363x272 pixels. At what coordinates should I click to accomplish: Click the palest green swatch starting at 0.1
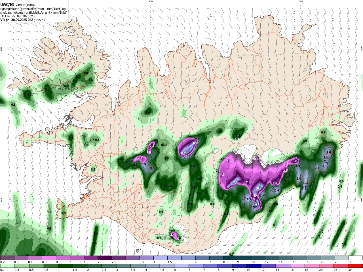point(7,266)
